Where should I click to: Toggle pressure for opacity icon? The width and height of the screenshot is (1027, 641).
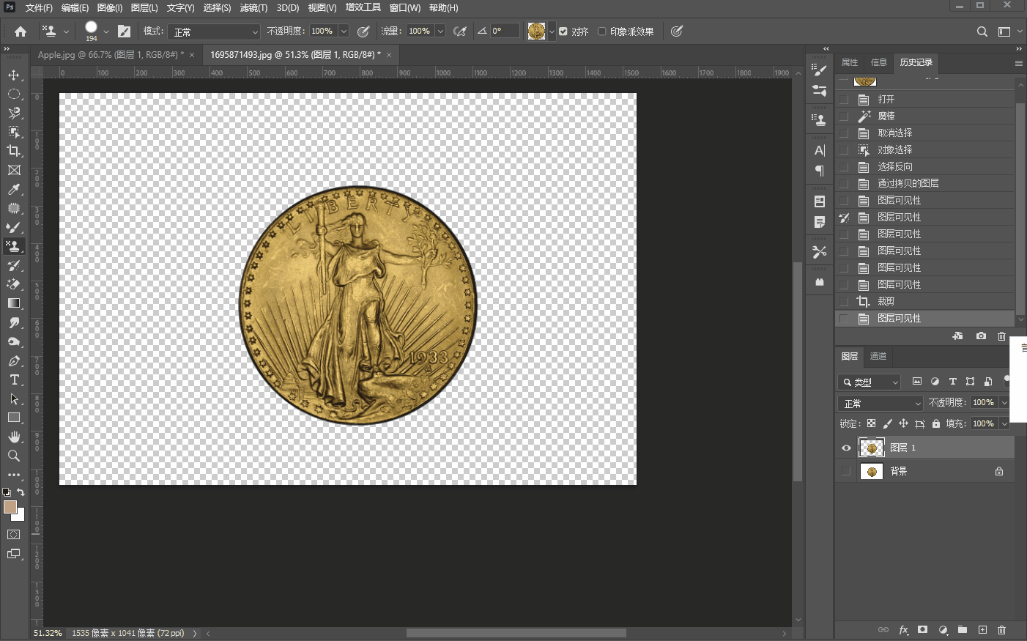coord(363,32)
